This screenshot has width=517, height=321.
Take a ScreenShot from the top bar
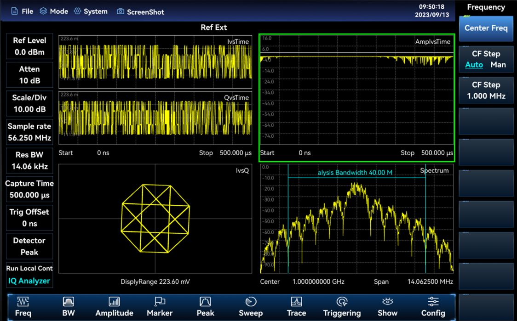140,12
